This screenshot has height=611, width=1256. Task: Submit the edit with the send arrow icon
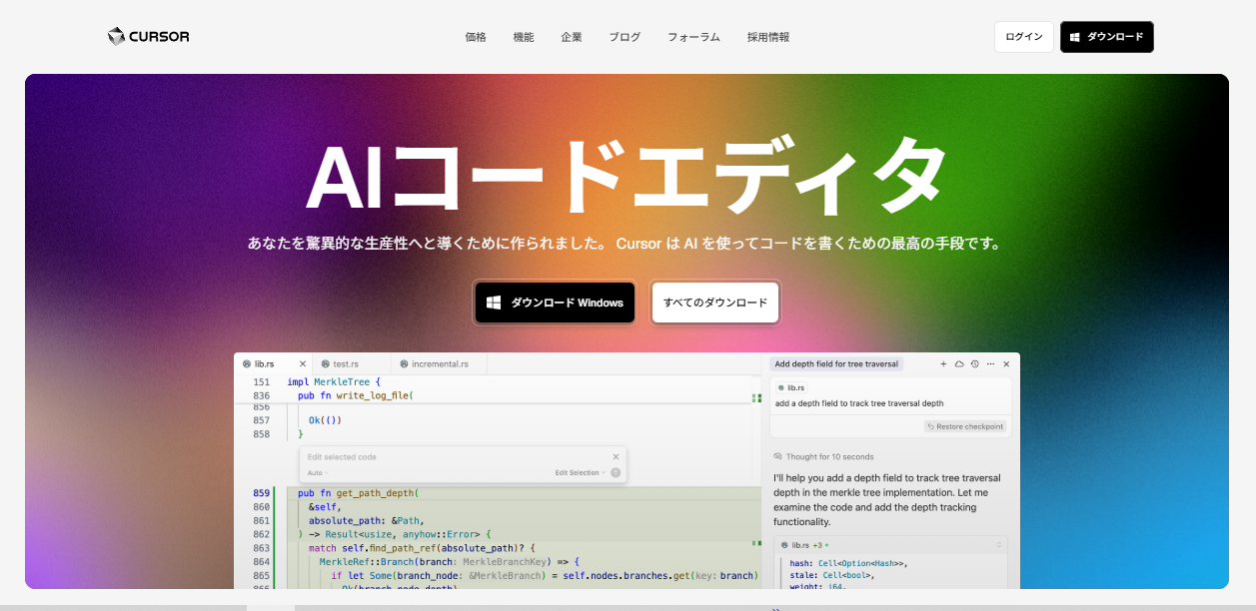(x=616, y=473)
